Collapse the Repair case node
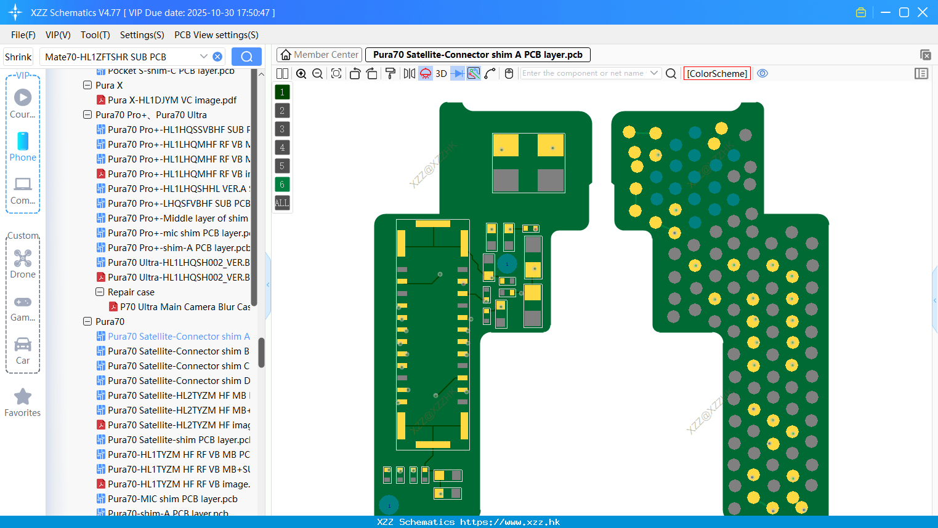This screenshot has height=528, width=938. coord(100,292)
